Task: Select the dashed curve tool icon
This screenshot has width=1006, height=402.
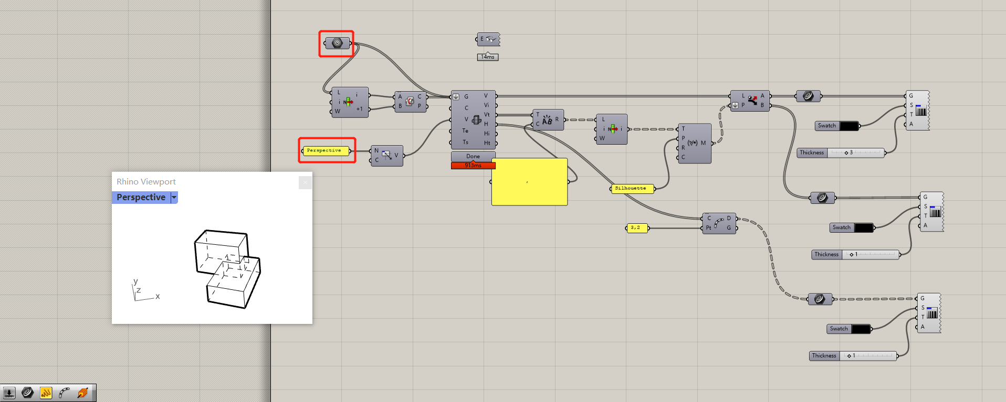Action: (65, 393)
